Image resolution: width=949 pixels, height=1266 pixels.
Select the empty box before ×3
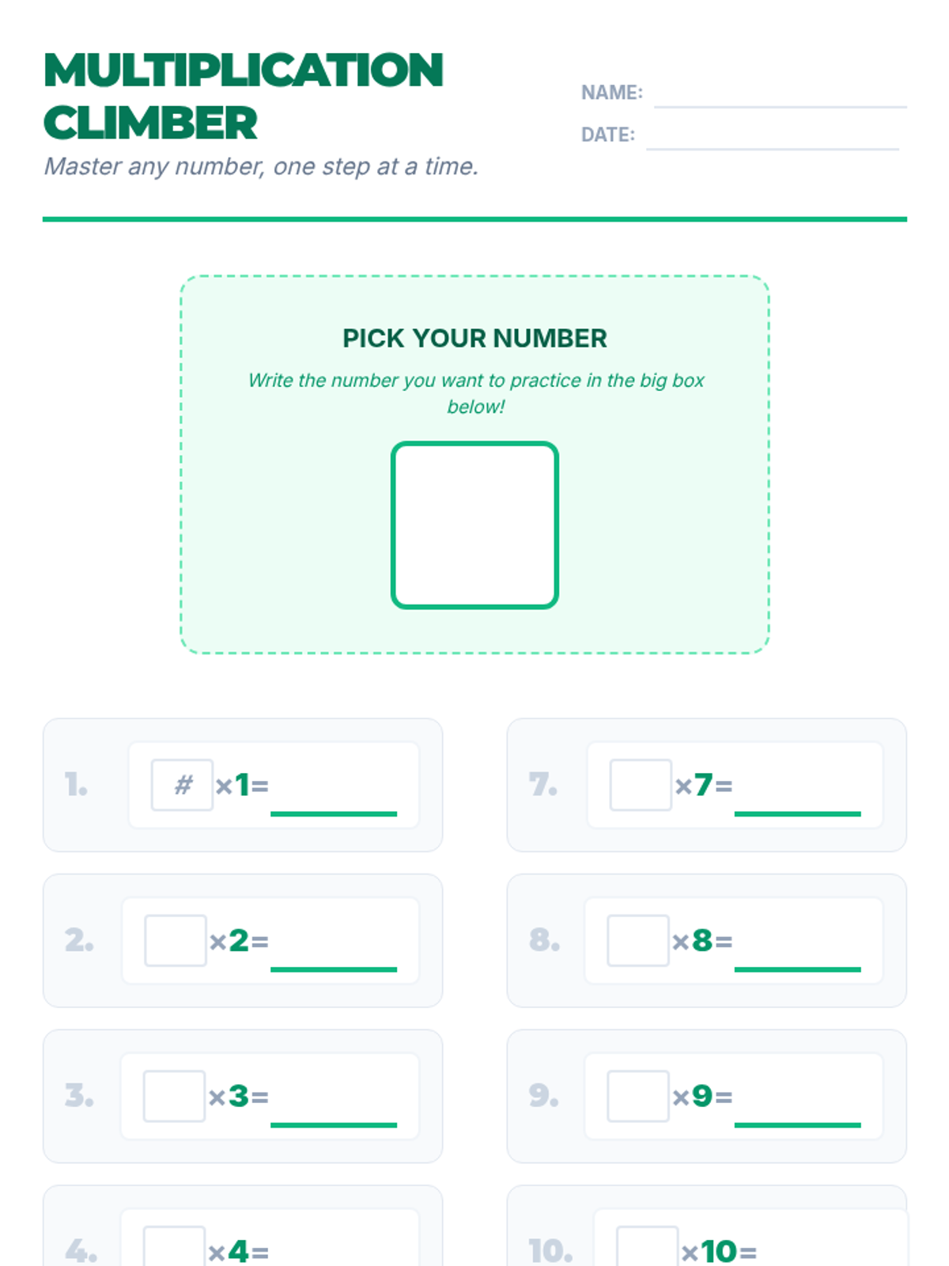pos(174,1096)
